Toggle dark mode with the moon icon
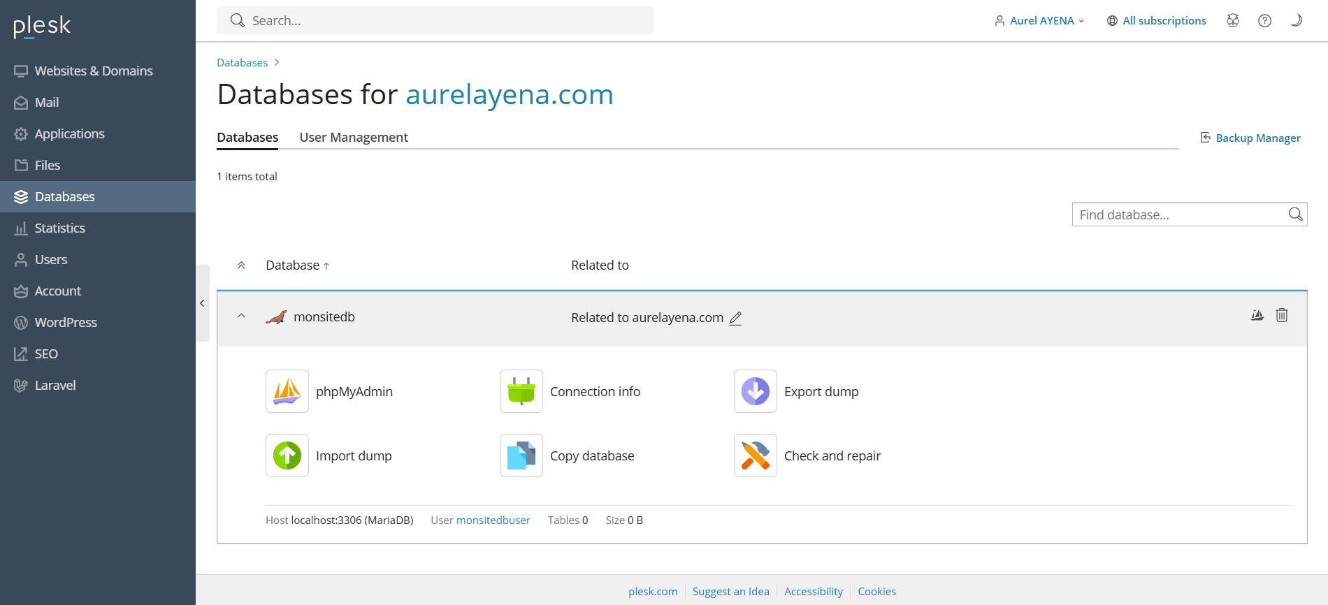This screenshot has height=605, width=1328. point(1296,20)
